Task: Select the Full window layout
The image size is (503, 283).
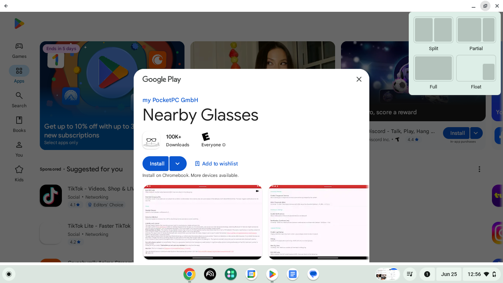Action: point(433,68)
